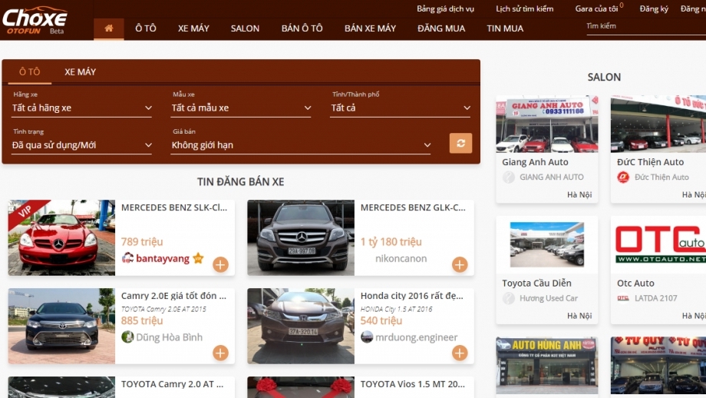Click Đức Thiện Auto red logo icon
The width and height of the screenshot is (706, 398).
(x=623, y=177)
